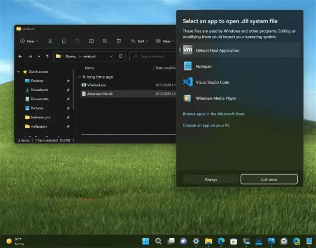Refresh the vivetool folder view
This screenshot has height=248, width=316.
click(x=121, y=56)
